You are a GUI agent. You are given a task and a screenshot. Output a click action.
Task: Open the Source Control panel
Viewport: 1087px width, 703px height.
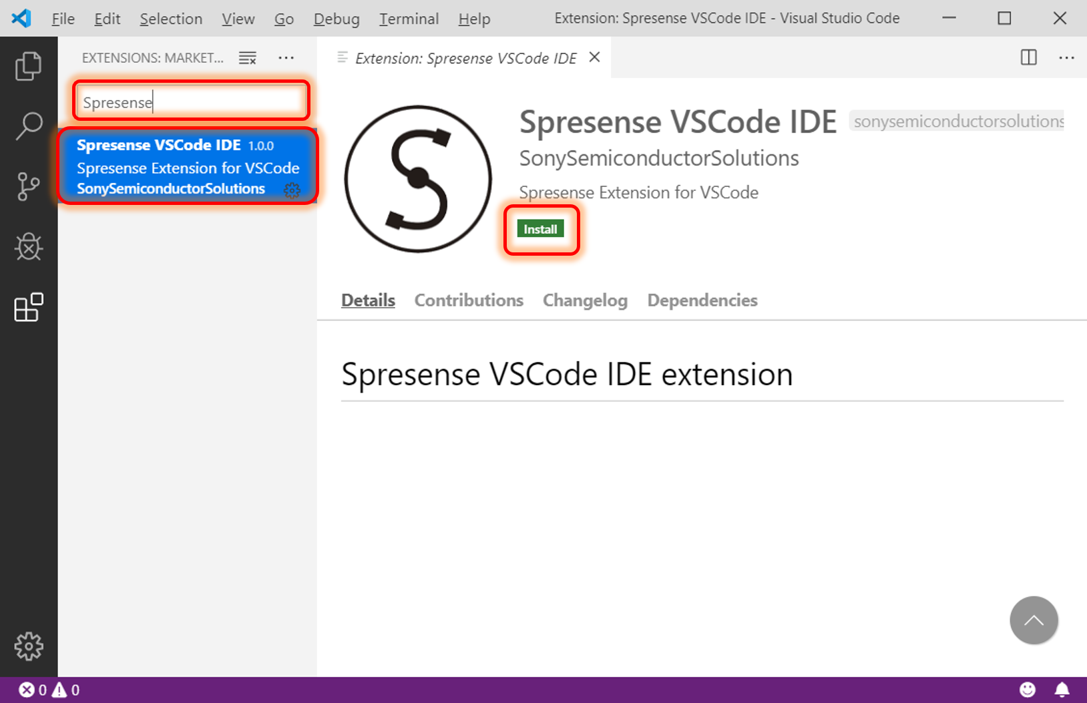click(x=29, y=186)
